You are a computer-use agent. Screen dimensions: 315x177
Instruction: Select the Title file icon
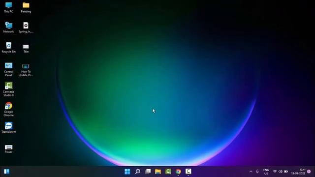tap(26, 48)
